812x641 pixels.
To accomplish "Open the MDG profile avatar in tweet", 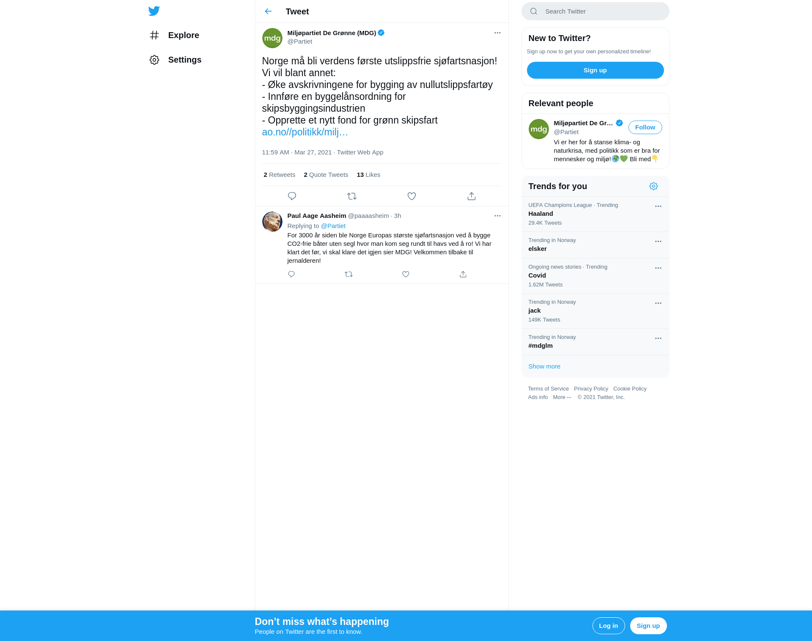I will click(x=272, y=38).
